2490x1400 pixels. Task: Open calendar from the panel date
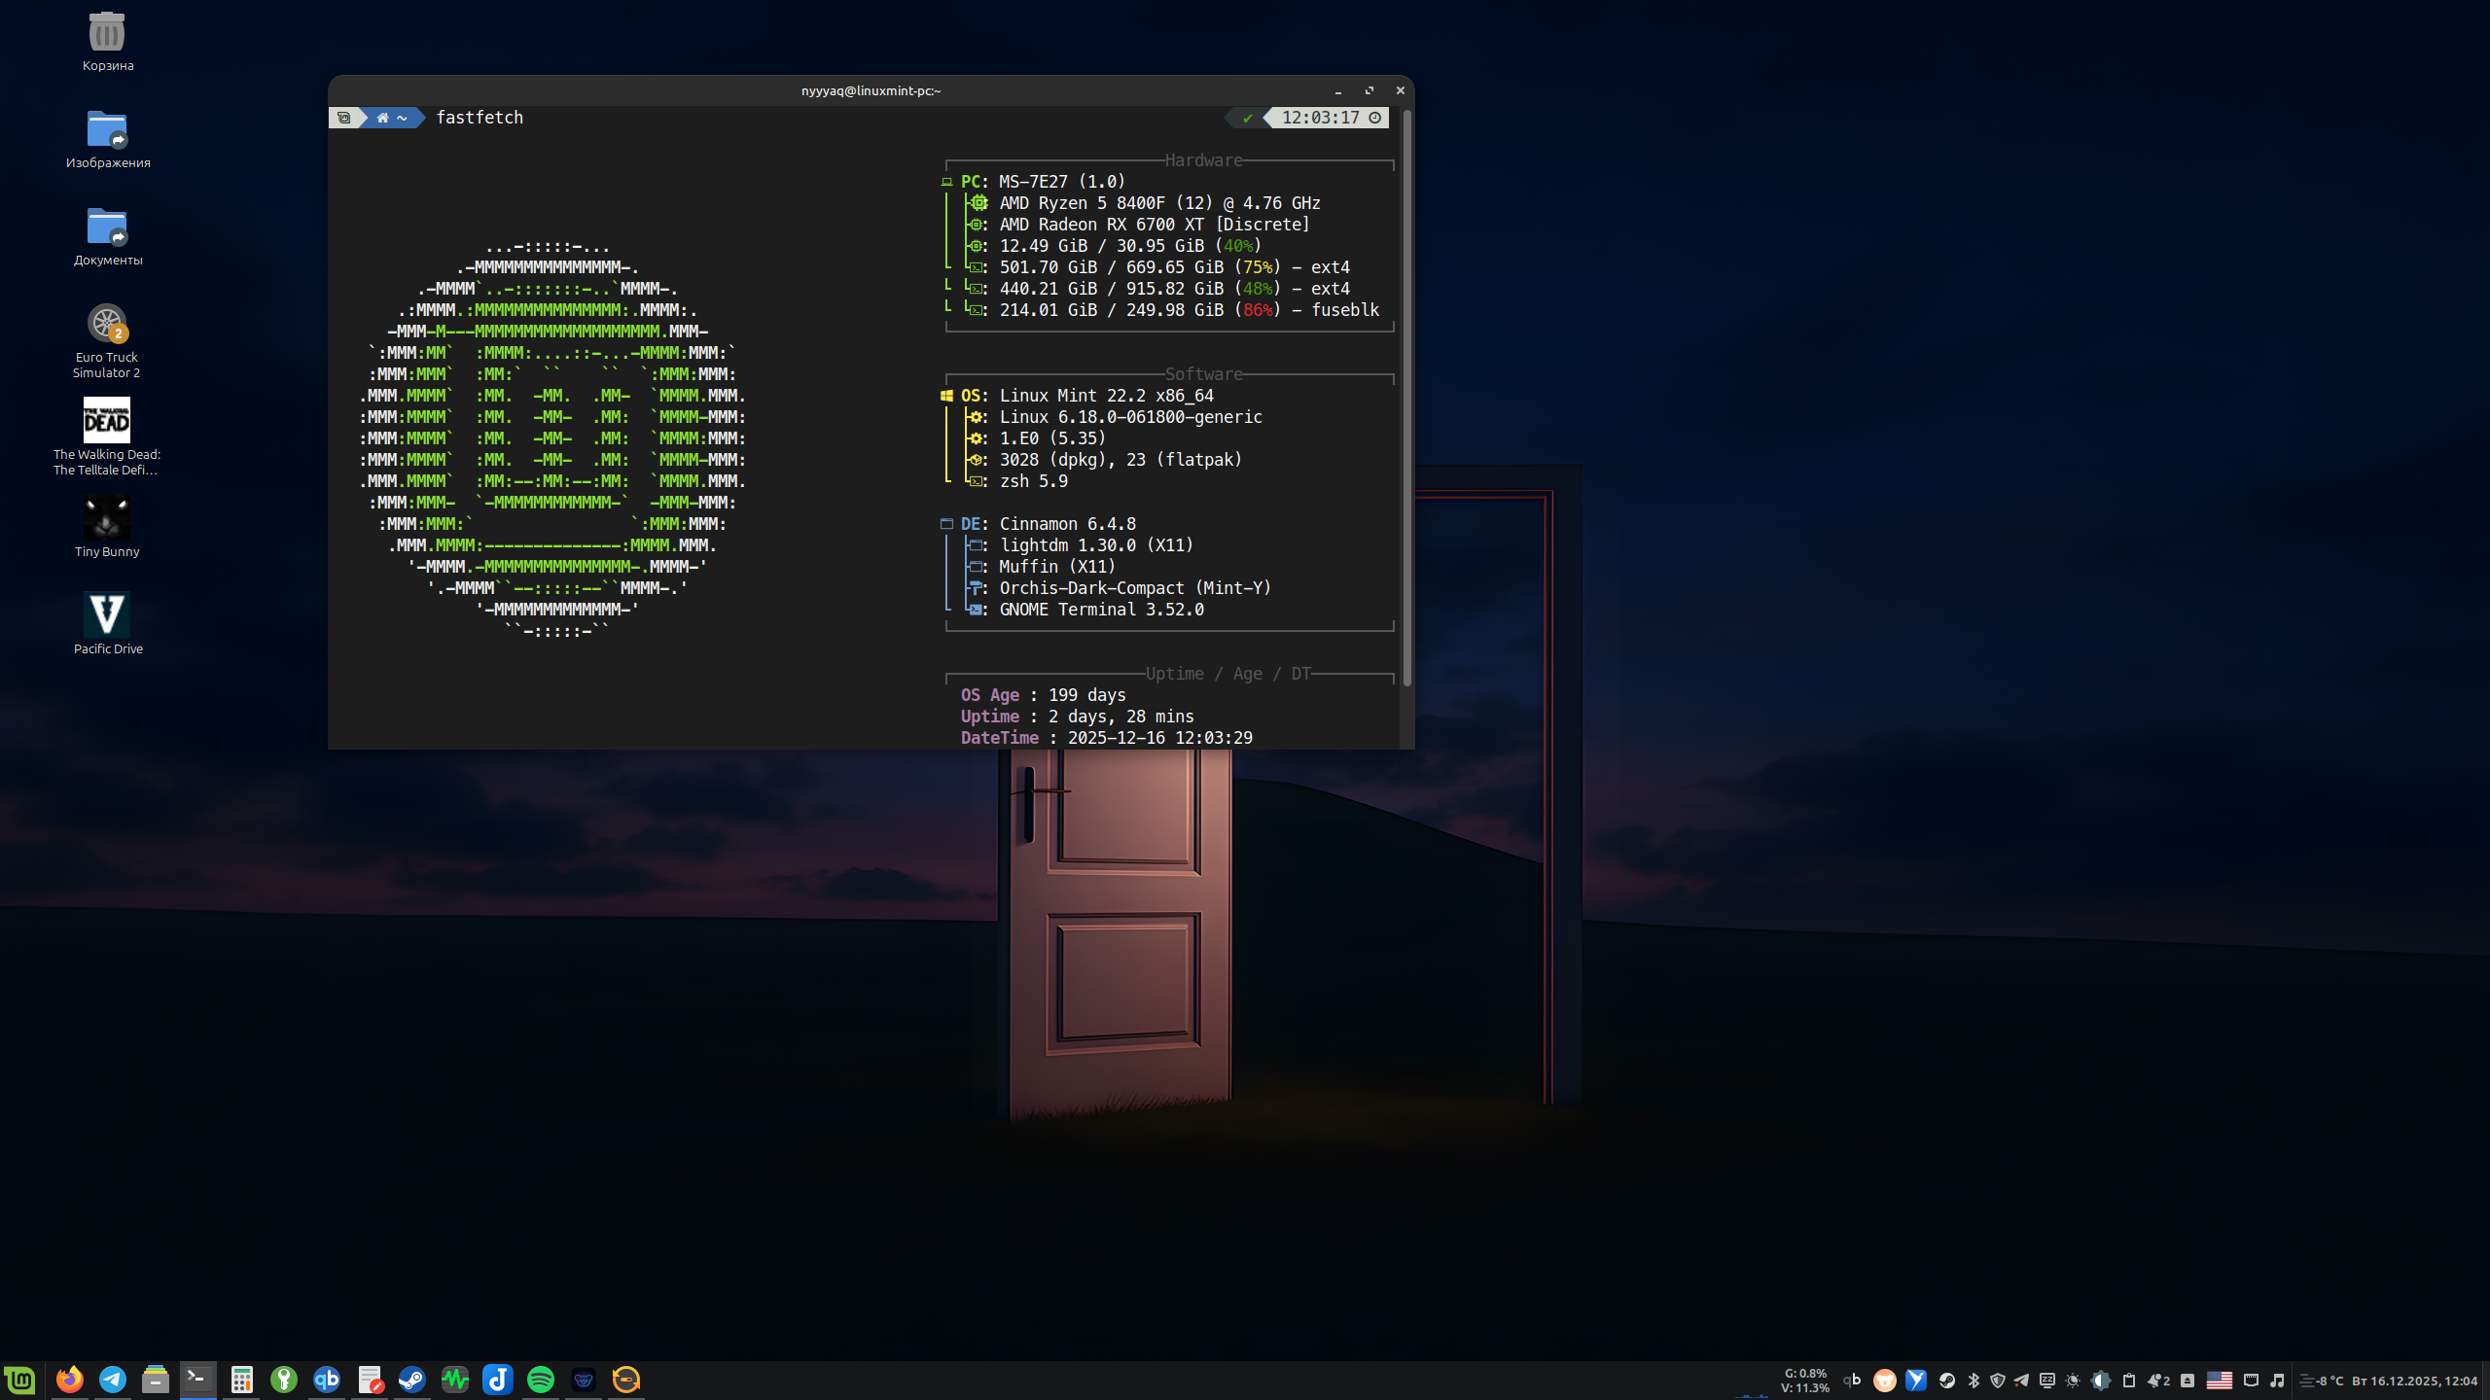(x=2414, y=1381)
